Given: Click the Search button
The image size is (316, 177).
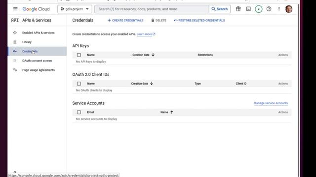Looking at the screenshot, I should pos(220,9).
